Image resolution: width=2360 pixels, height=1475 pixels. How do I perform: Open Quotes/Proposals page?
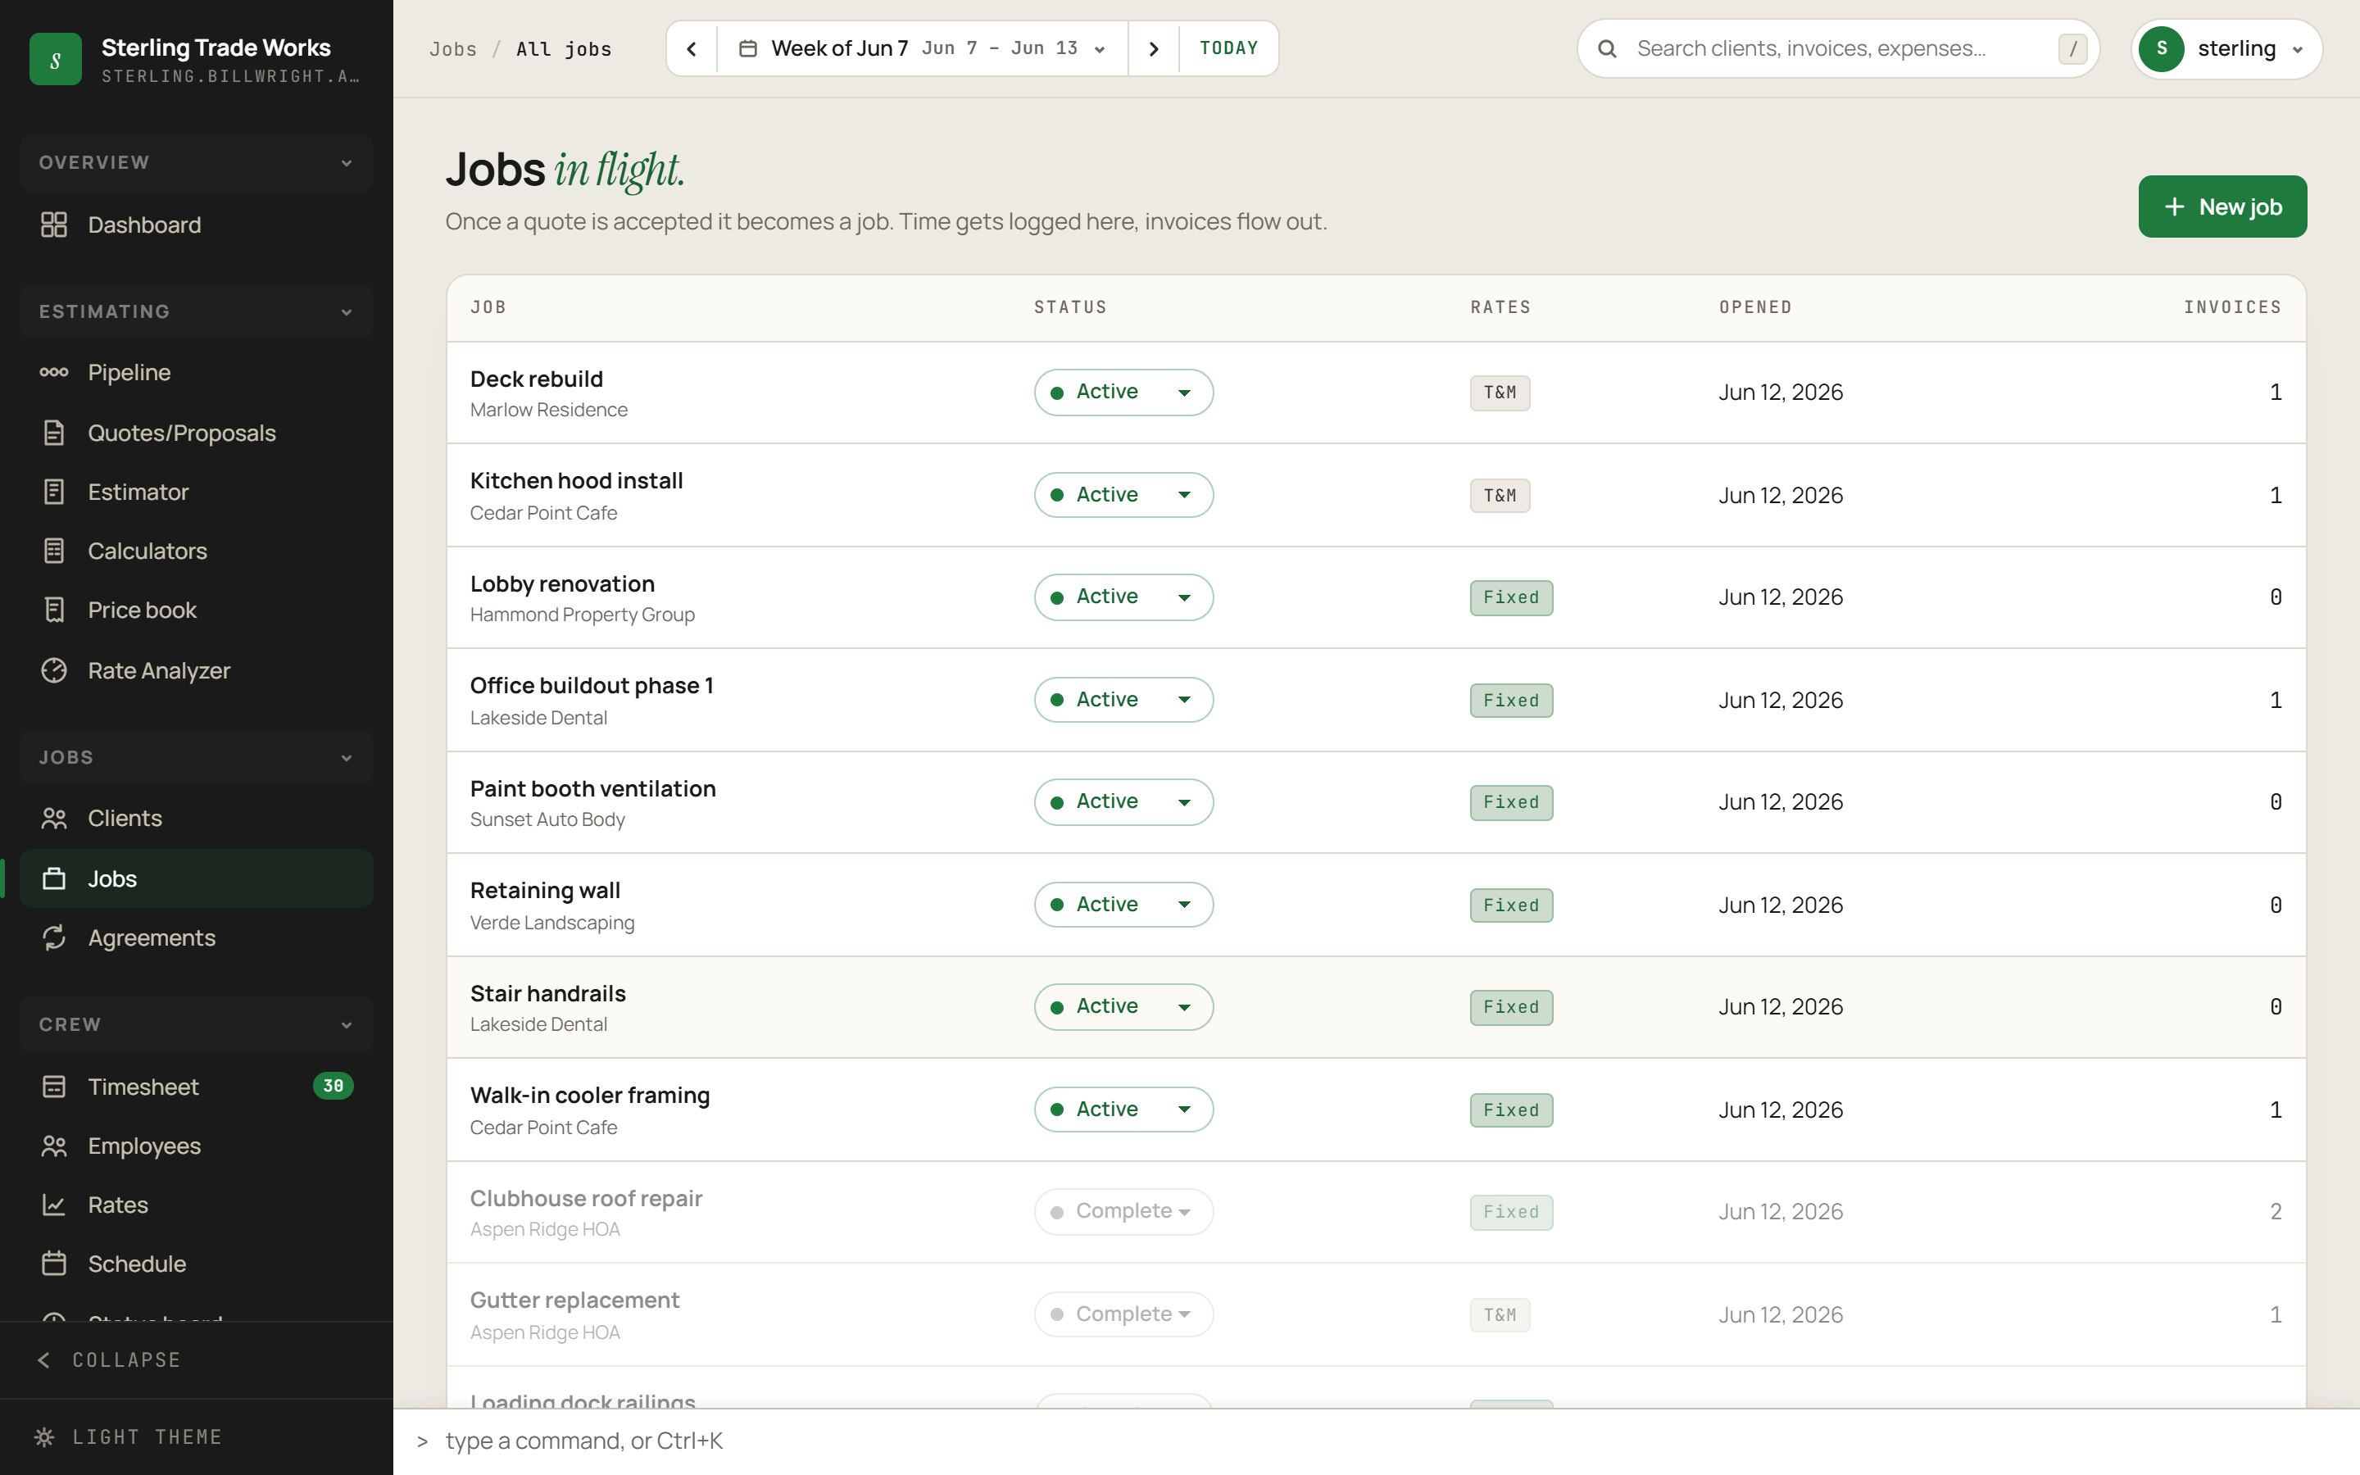coord(196,433)
